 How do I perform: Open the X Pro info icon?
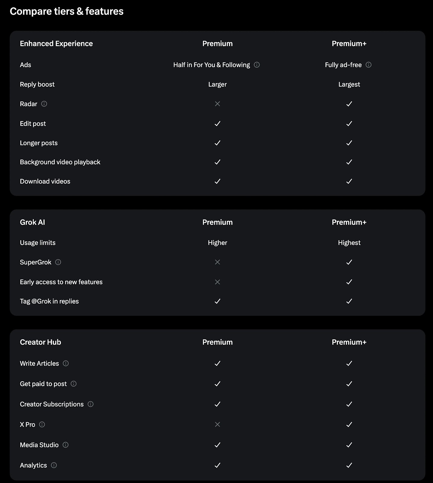[x=42, y=424]
